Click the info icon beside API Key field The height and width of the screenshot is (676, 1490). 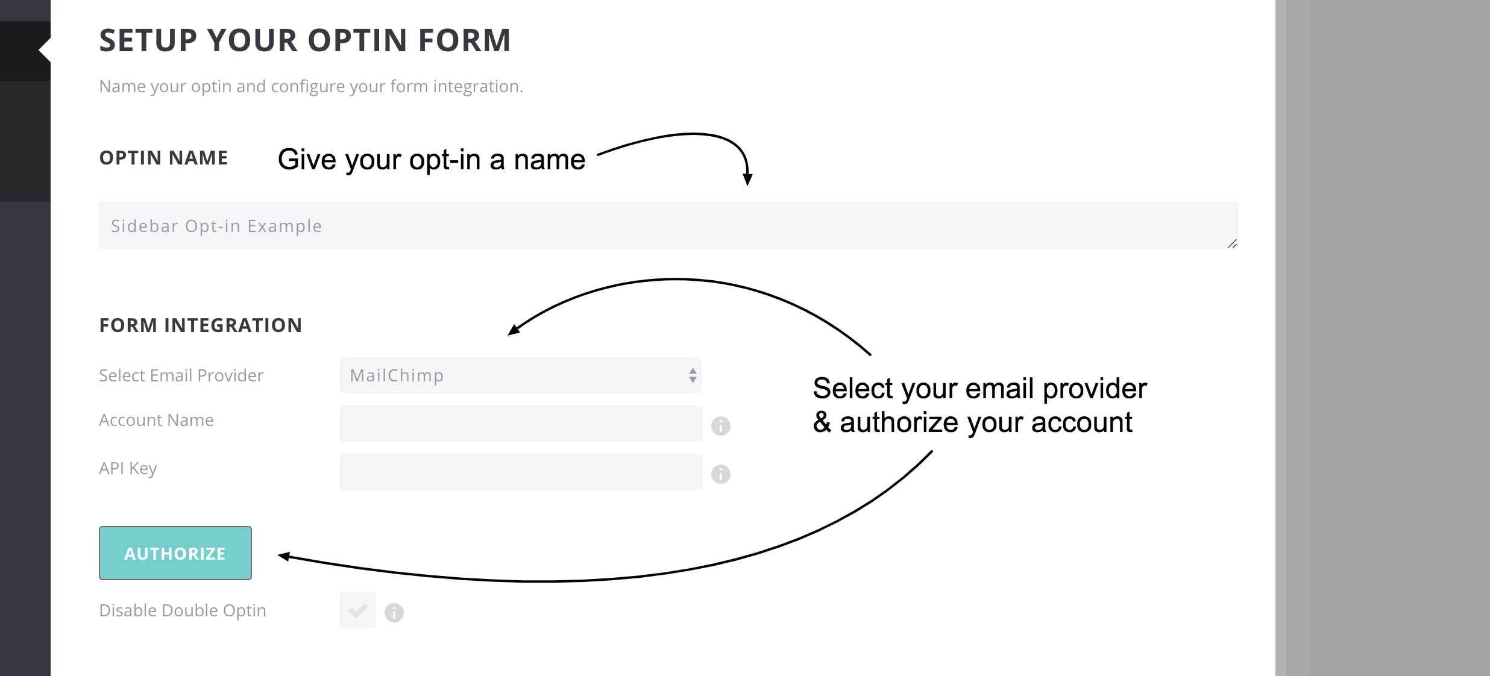click(x=721, y=474)
